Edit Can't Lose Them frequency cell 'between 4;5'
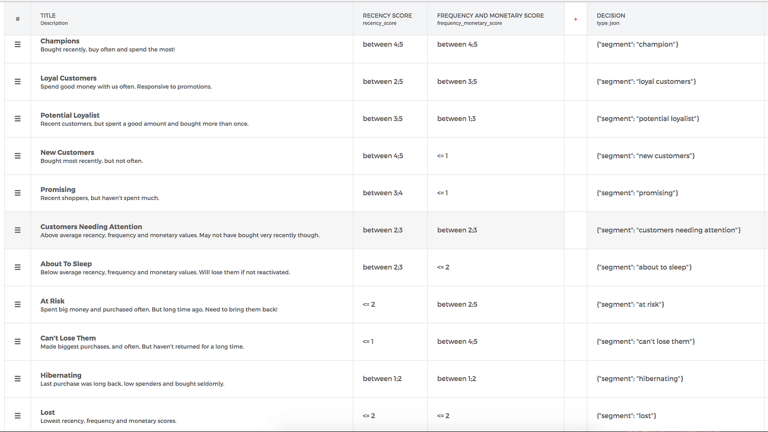Viewport: 768px width, 432px height. pos(457,342)
